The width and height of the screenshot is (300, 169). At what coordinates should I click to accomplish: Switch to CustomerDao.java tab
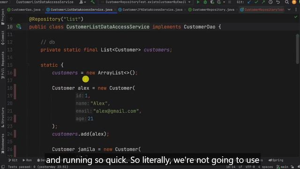coord(24,9)
